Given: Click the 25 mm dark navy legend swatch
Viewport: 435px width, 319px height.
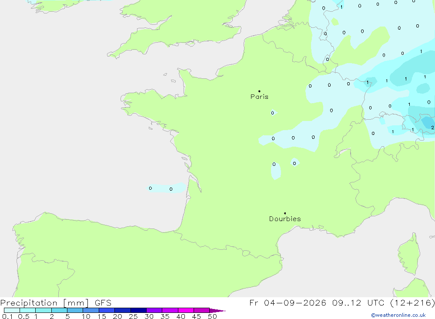Looking at the screenshot, I should (138, 310).
